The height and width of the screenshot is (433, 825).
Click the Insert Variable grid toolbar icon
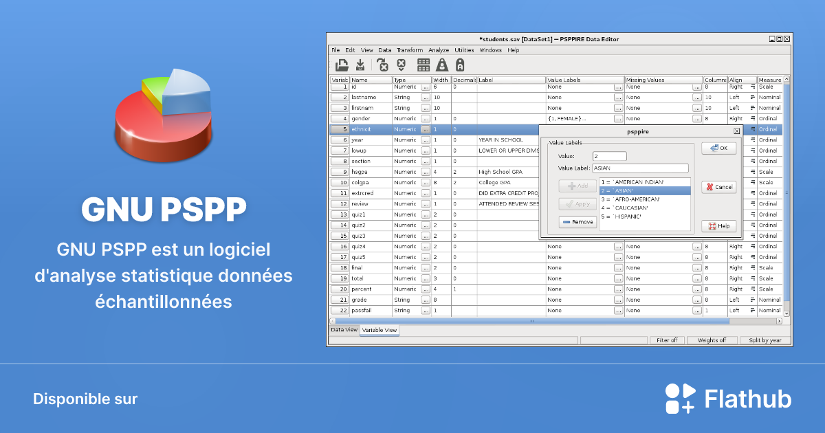423,65
